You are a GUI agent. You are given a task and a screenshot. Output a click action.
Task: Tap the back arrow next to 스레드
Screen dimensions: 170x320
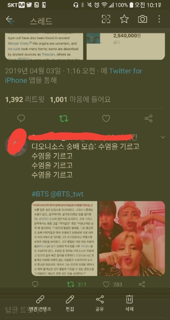(10, 20)
